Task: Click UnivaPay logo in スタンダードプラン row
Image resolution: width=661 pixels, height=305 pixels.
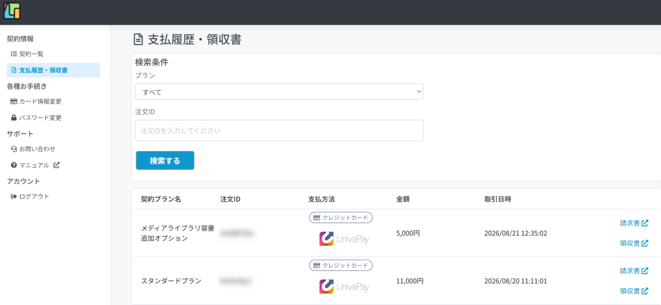Action: click(344, 286)
